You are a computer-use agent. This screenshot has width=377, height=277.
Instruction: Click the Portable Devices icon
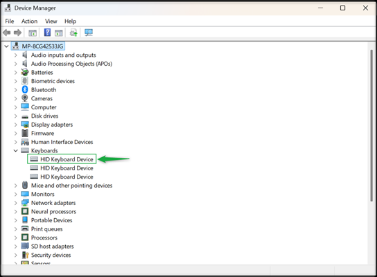tap(25, 220)
